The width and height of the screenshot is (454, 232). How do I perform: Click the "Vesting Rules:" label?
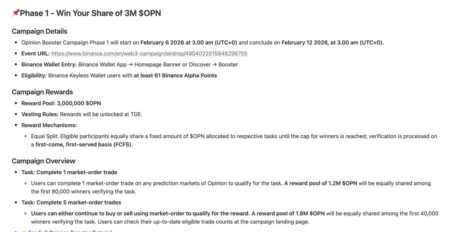coord(40,114)
